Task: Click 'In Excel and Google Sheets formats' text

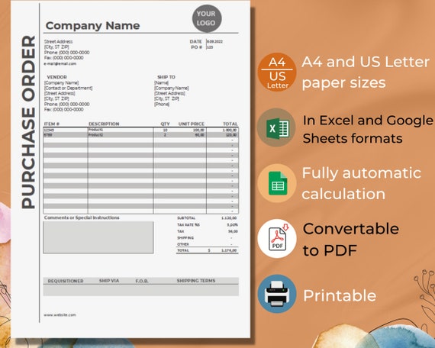Action: [368, 129]
